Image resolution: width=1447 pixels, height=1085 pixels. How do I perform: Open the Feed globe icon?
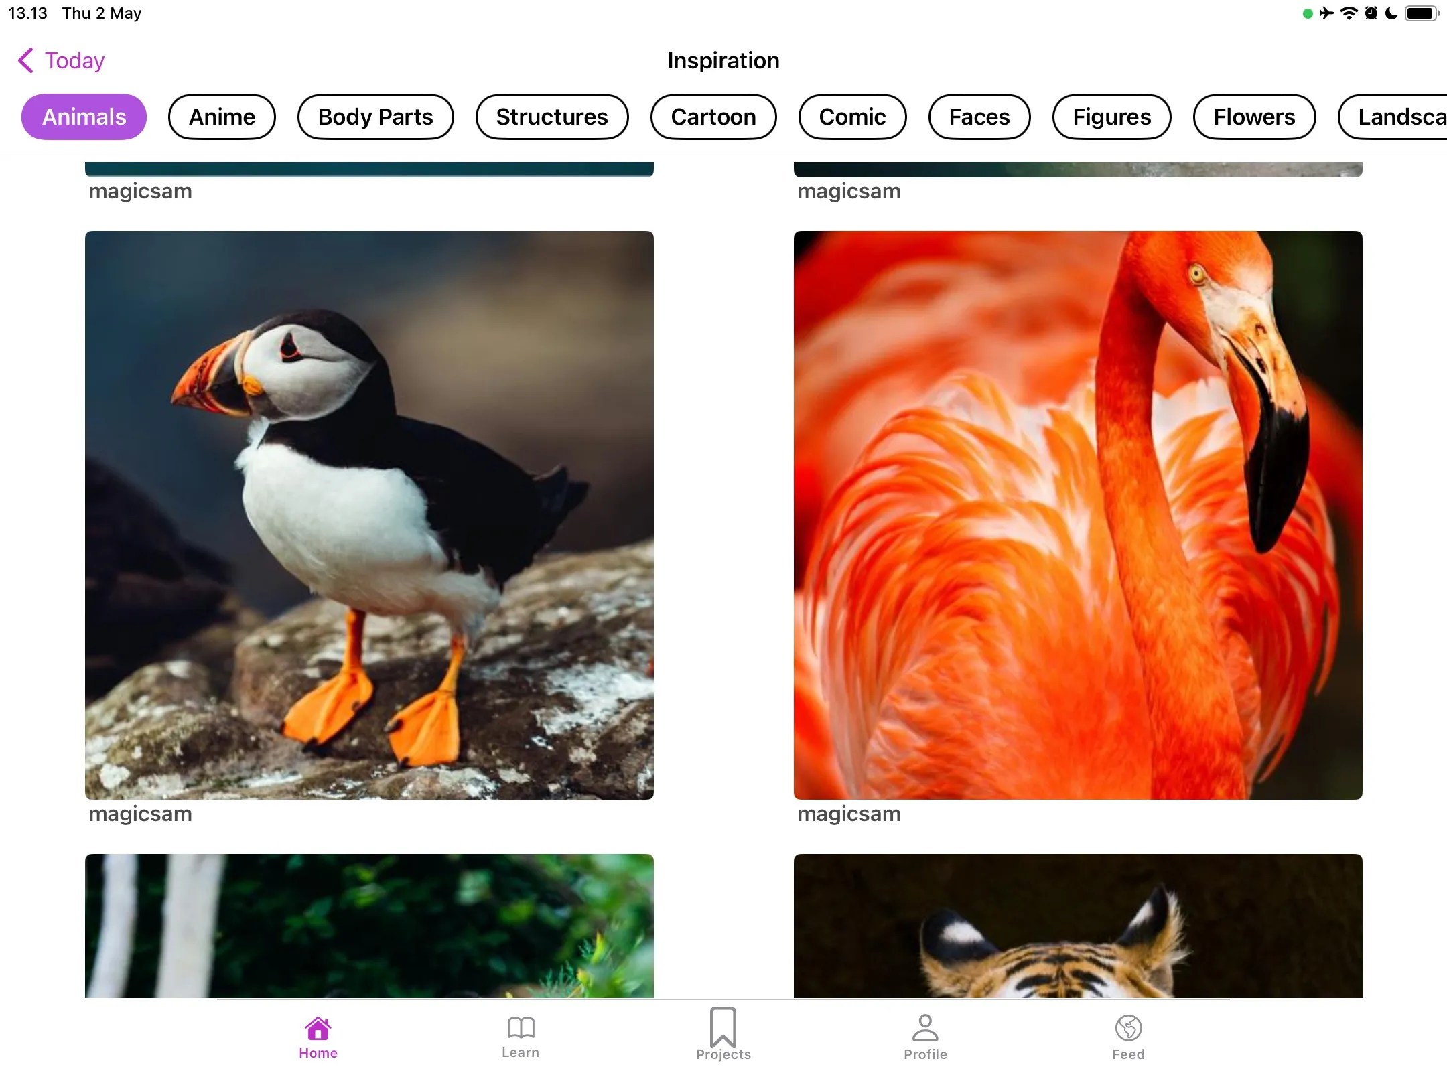[1128, 1027]
